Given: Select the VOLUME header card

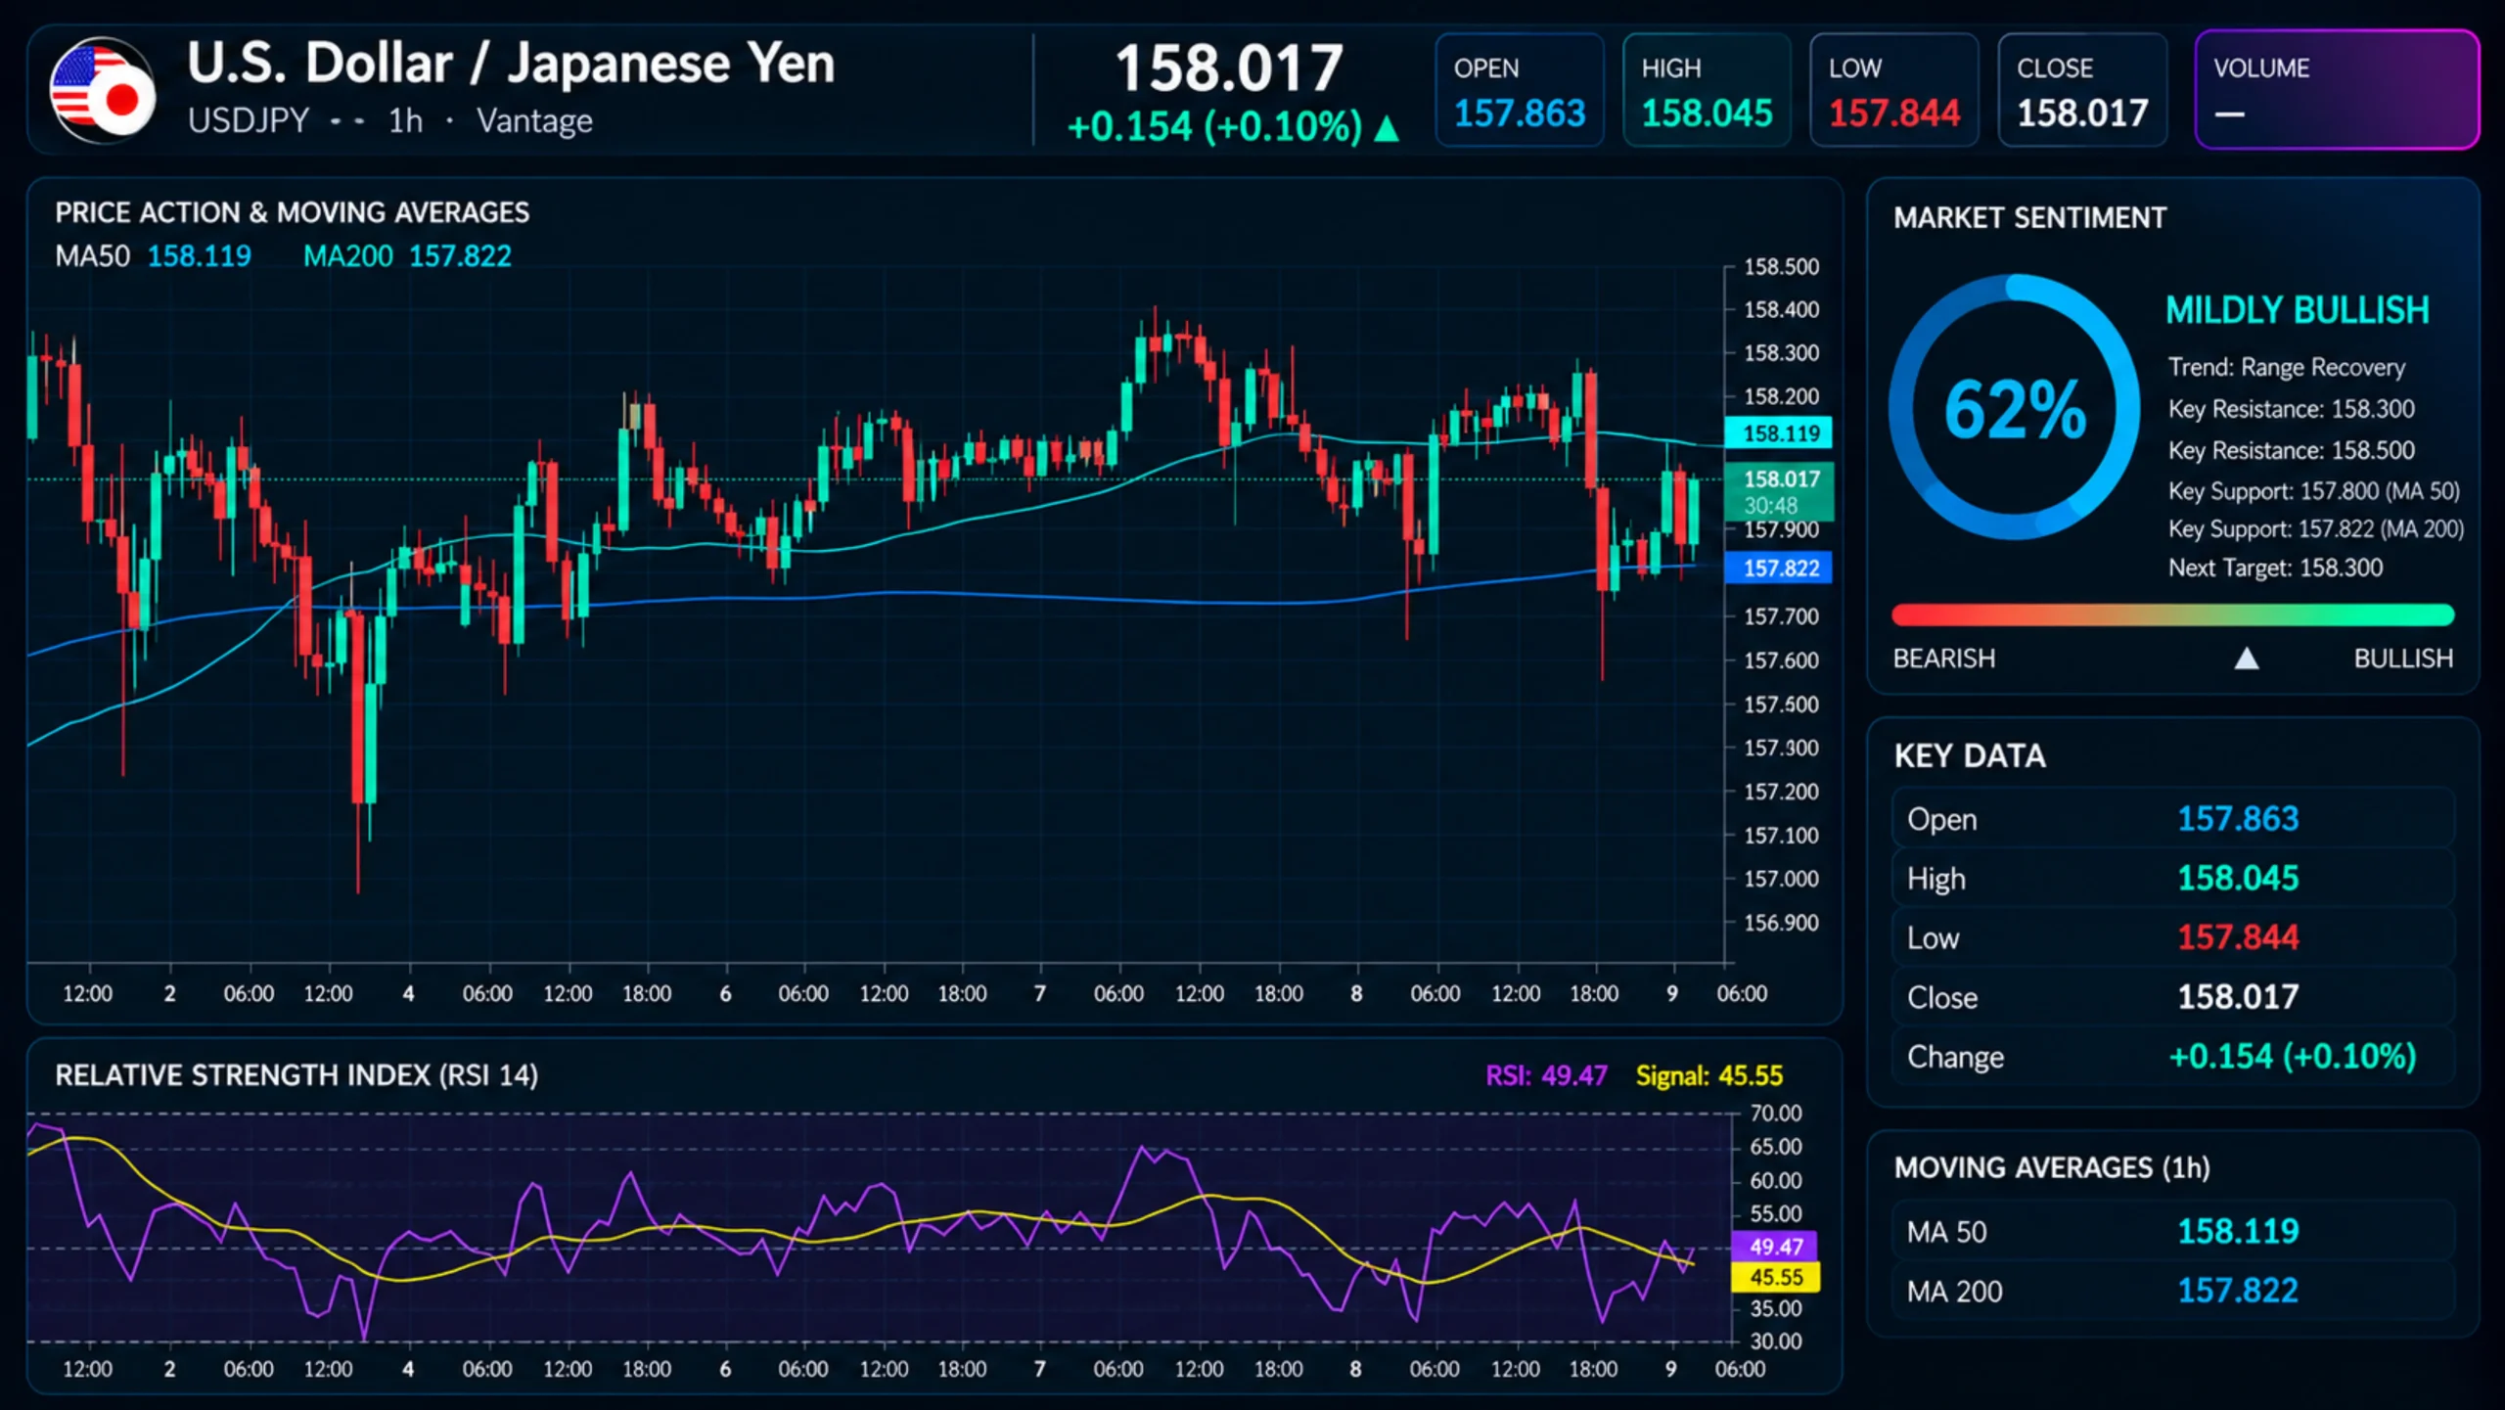Looking at the screenshot, I should pyautogui.click(x=2337, y=90).
